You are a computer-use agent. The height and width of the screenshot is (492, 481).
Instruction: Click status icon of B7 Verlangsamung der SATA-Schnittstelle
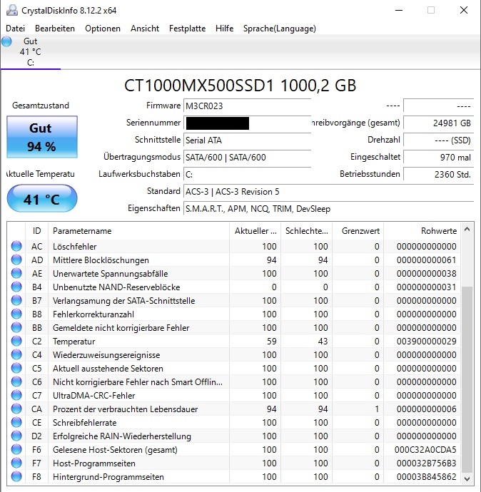pos(16,300)
